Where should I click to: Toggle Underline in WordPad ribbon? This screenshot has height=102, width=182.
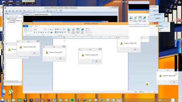click(39, 32)
